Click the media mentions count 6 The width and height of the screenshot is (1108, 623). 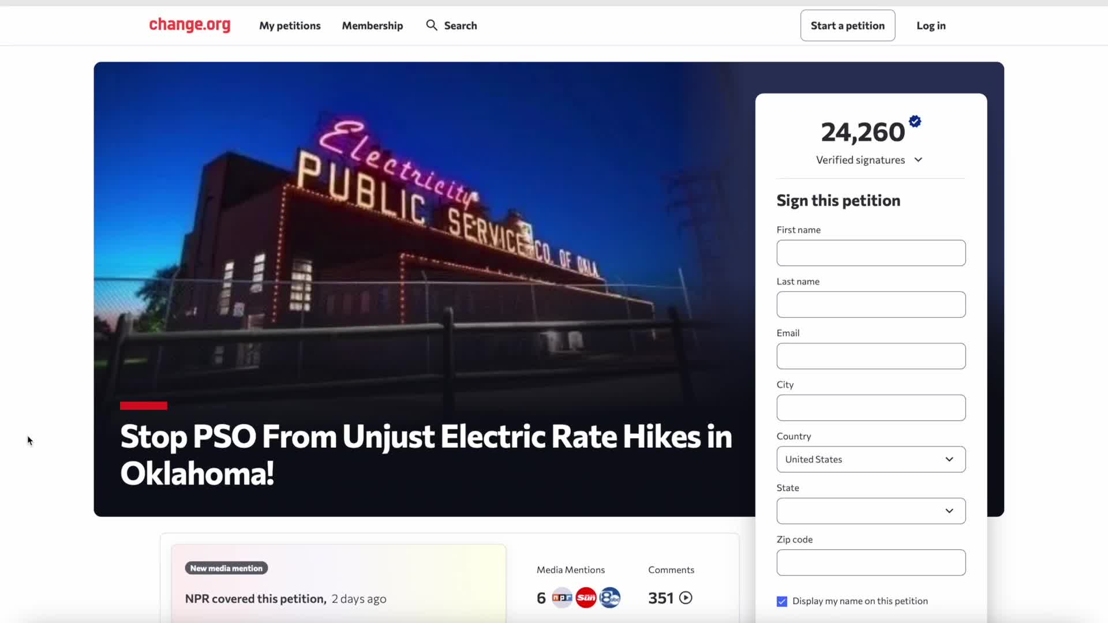coord(541,598)
